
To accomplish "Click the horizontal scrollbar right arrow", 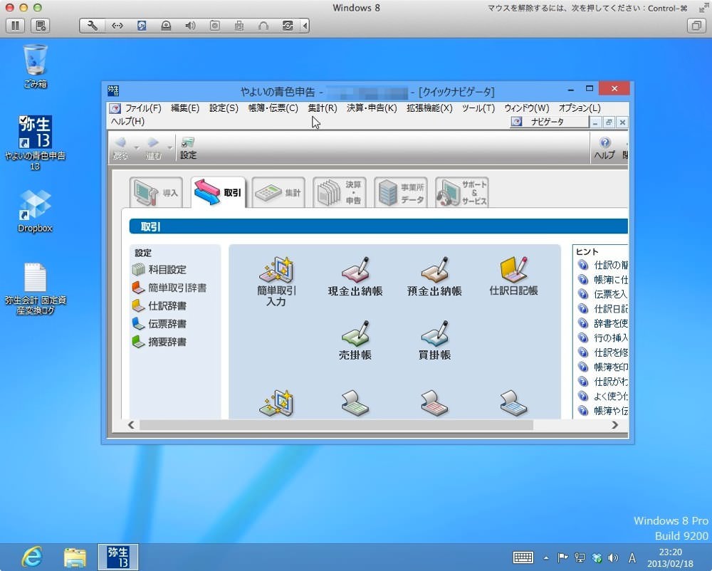I will coord(614,425).
